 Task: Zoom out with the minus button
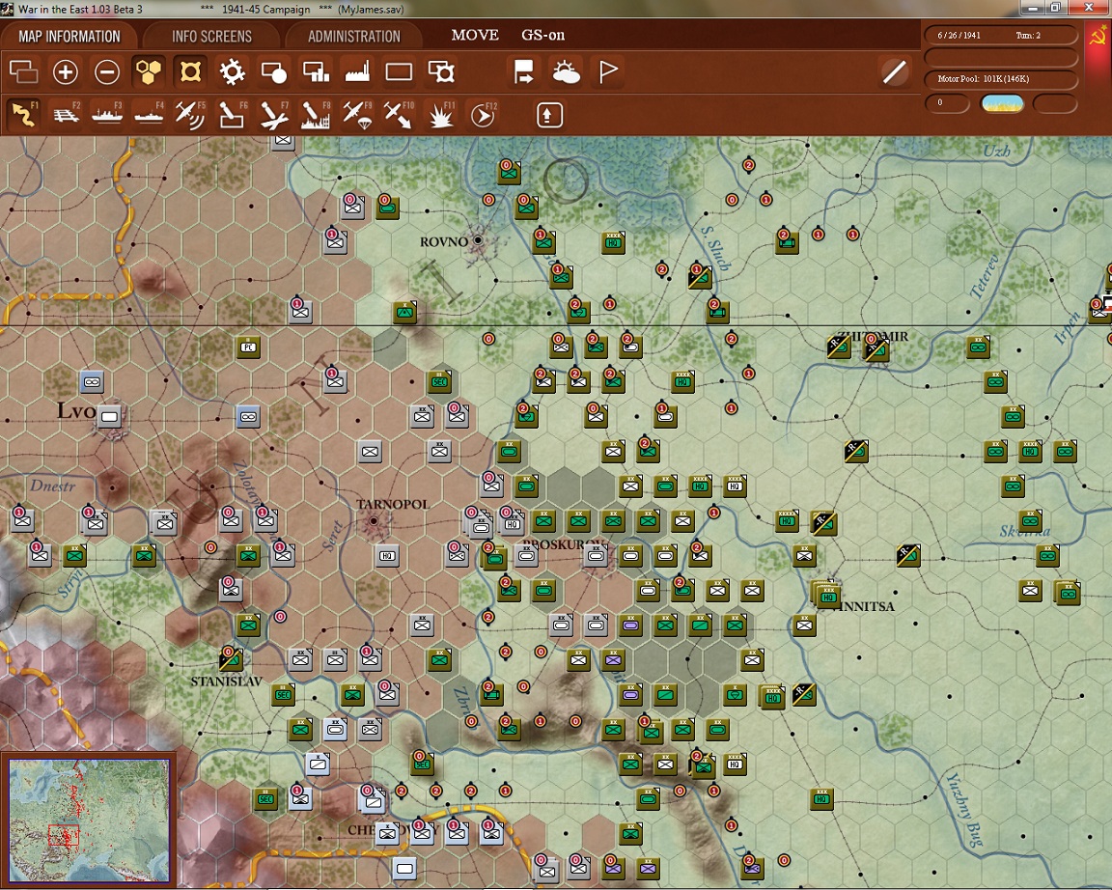[107, 71]
